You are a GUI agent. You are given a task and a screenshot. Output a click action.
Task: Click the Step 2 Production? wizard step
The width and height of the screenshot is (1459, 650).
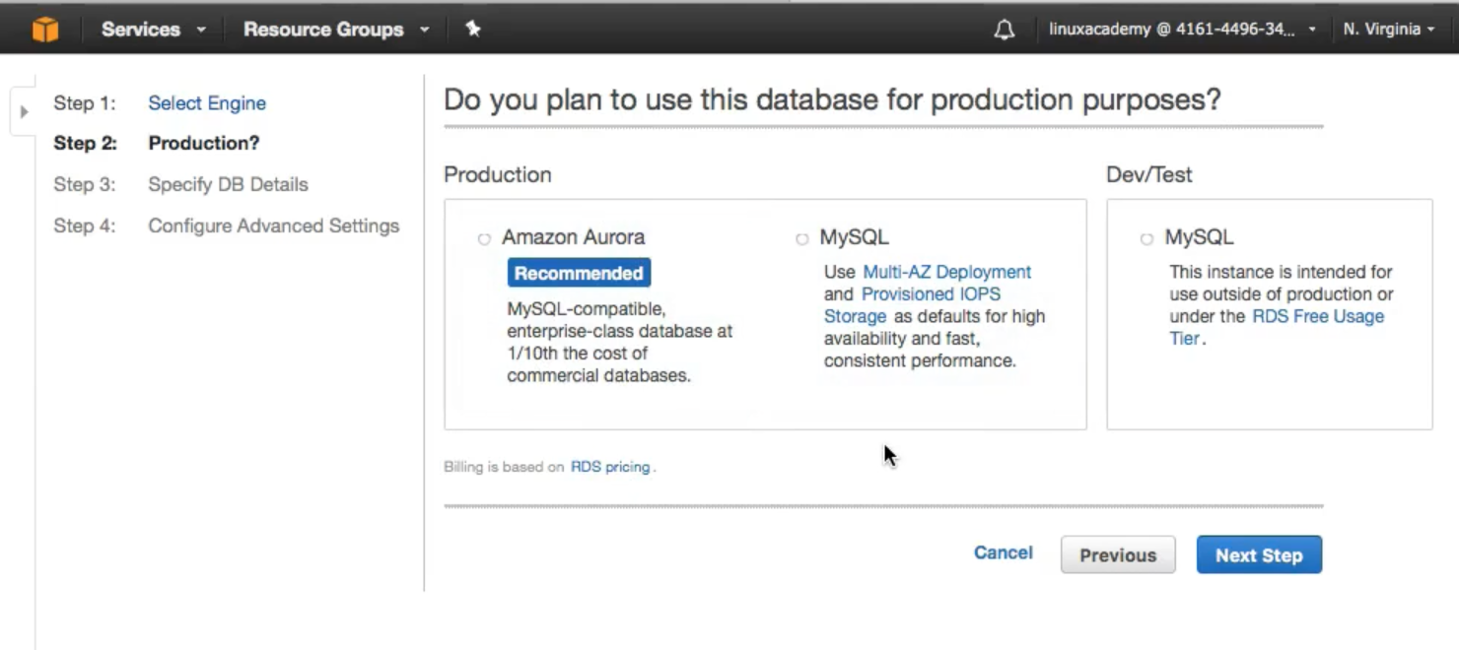coord(203,144)
